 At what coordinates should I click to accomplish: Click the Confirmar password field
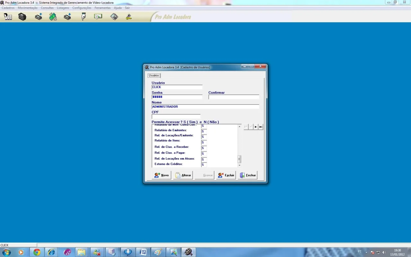pyautogui.click(x=234, y=97)
